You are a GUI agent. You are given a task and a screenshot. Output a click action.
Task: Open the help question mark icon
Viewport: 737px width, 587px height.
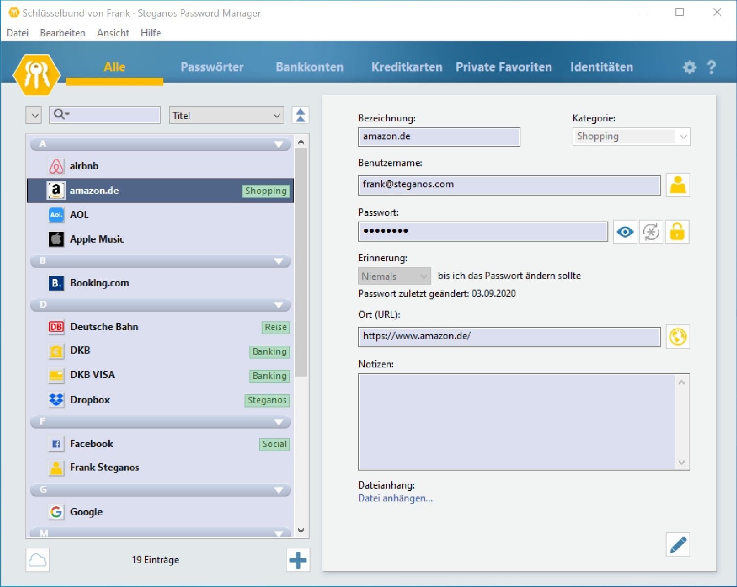(712, 67)
